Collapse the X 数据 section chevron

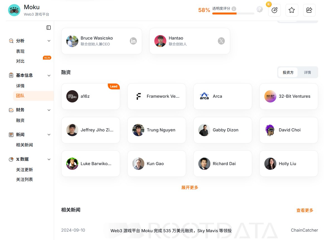point(49,159)
